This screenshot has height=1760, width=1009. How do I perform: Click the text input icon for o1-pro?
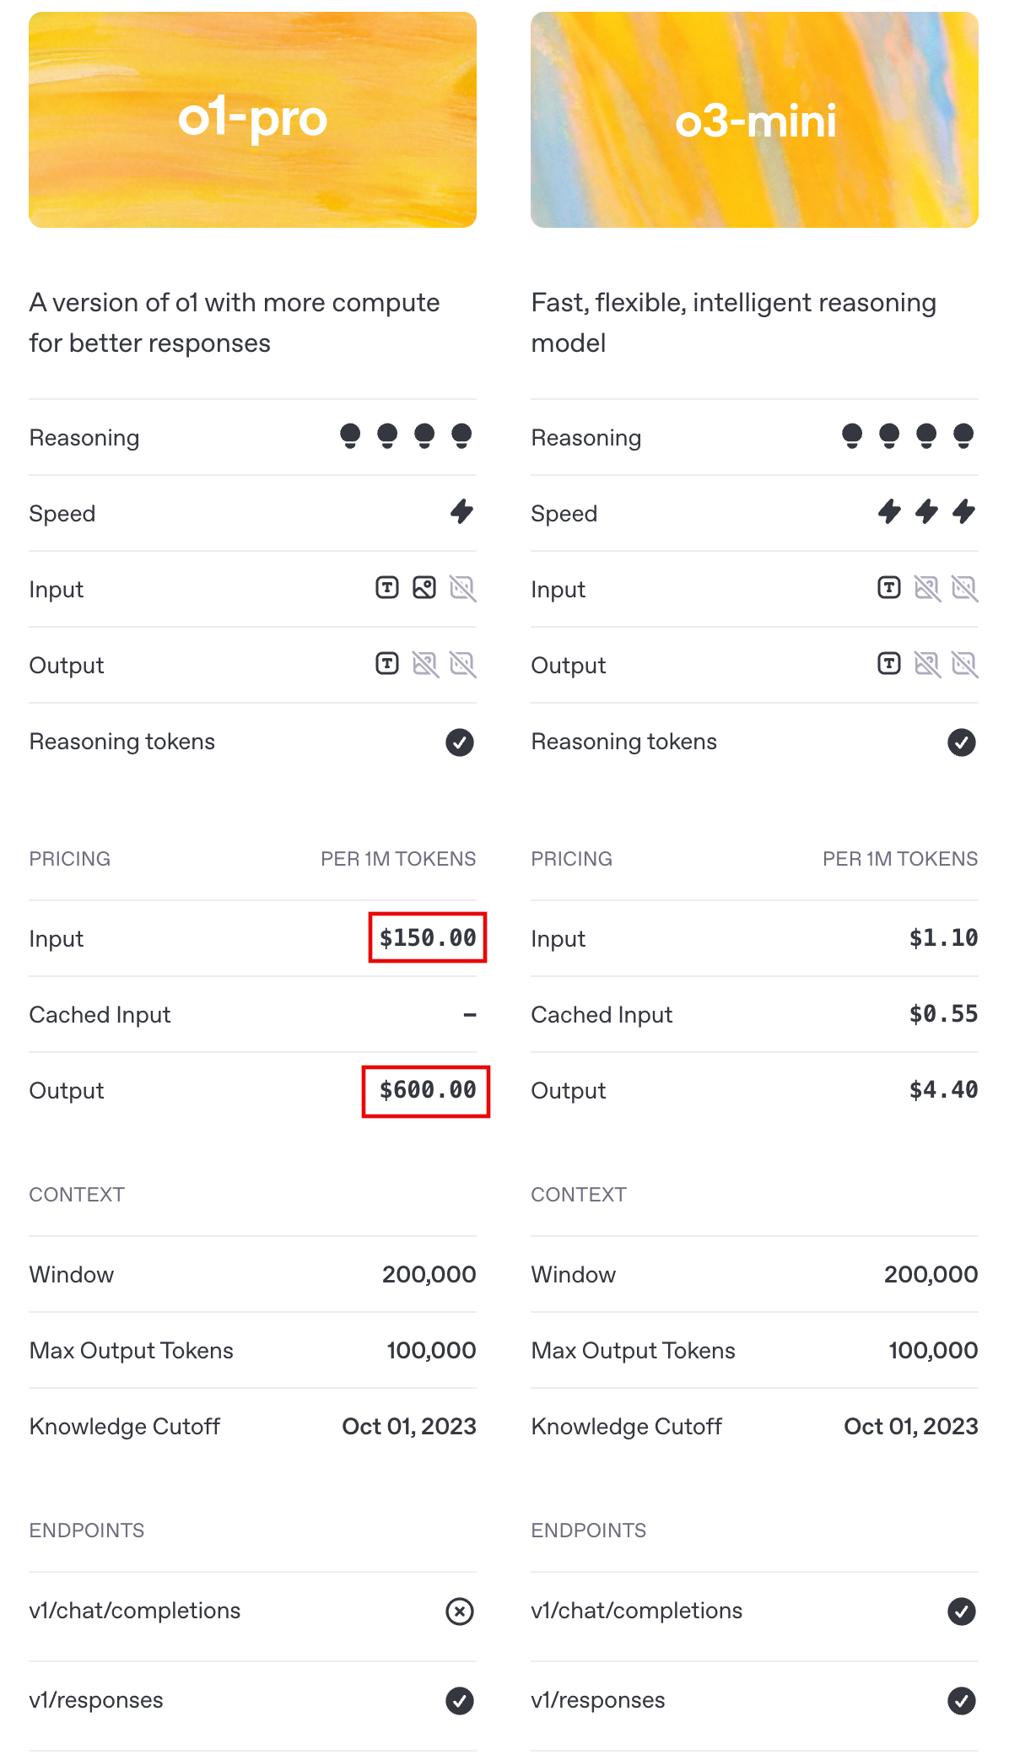387,588
